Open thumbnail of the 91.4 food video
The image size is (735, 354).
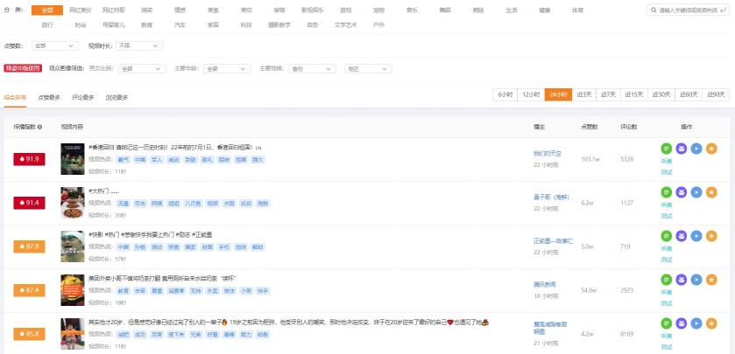pyautogui.click(x=72, y=203)
